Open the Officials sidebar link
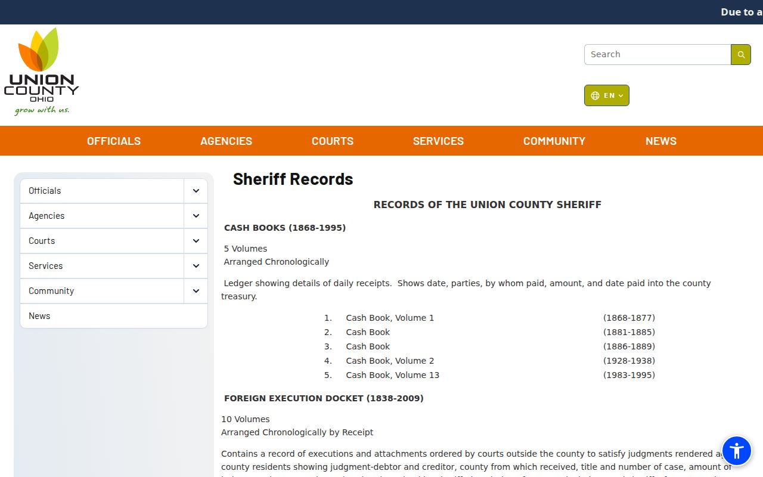The width and height of the screenshot is (763, 477). (x=102, y=191)
